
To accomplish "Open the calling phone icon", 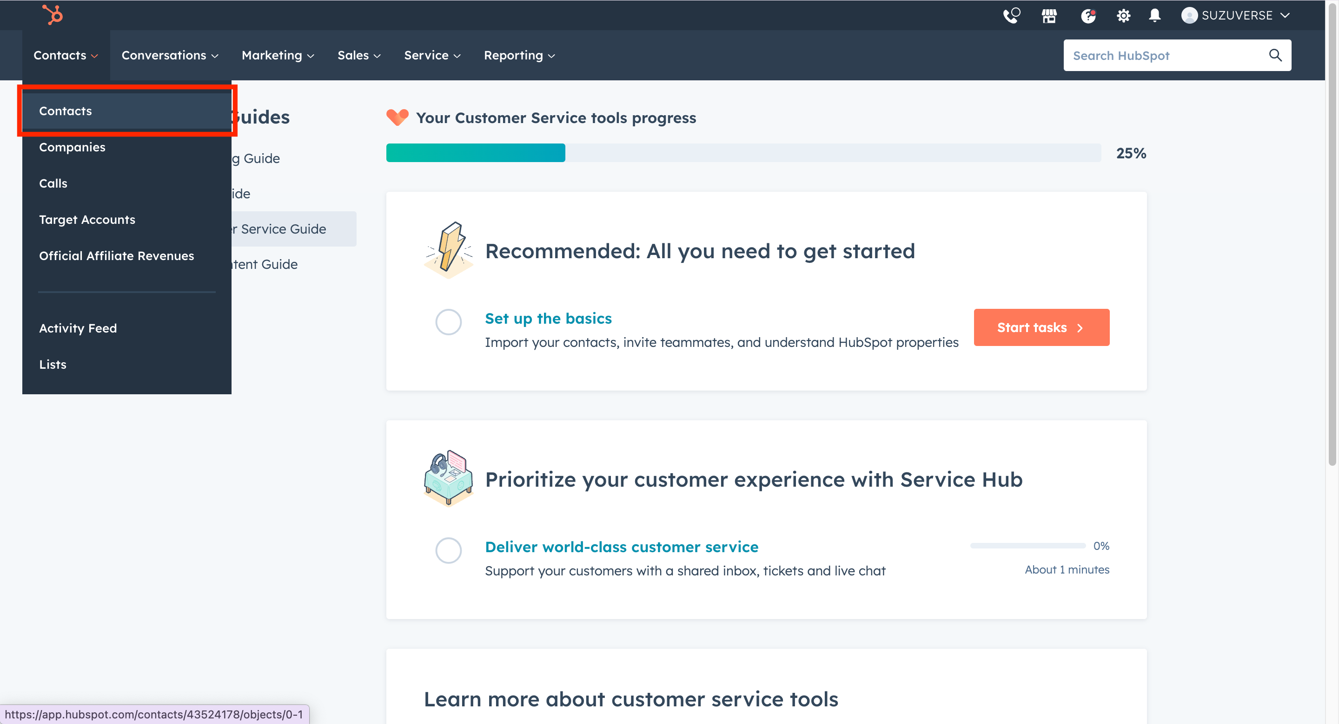I will (1011, 16).
